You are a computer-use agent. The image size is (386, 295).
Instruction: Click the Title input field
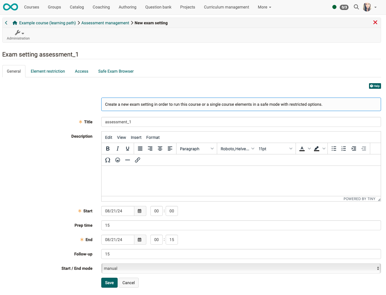coord(241,122)
